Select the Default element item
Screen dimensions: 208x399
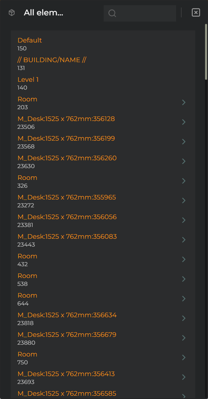[103, 44]
